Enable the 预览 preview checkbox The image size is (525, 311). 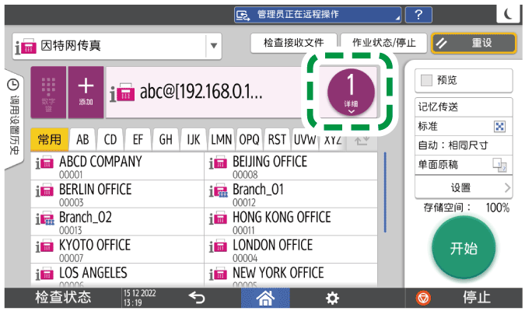tap(426, 80)
